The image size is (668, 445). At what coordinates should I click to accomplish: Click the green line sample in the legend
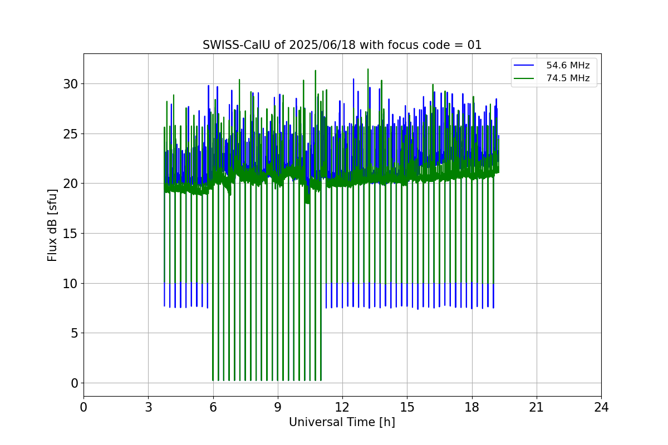(x=525, y=78)
